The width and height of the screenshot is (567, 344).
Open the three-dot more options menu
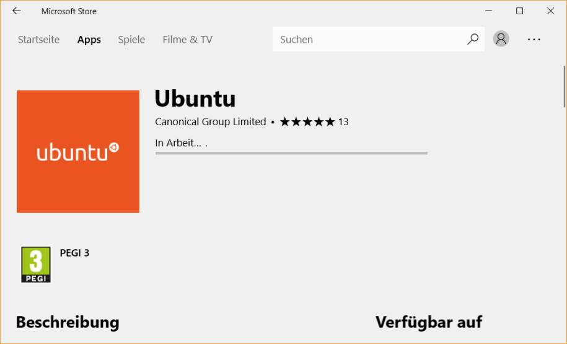click(534, 40)
